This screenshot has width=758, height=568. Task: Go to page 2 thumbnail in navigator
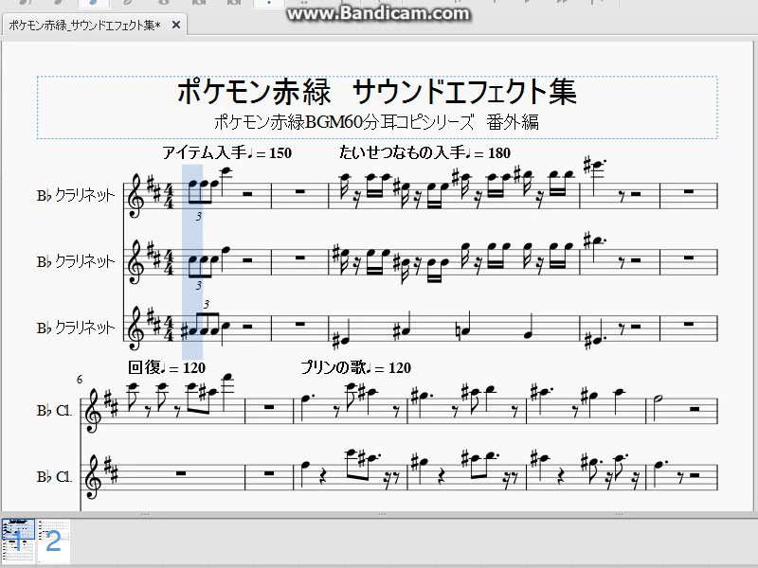pos(54,541)
